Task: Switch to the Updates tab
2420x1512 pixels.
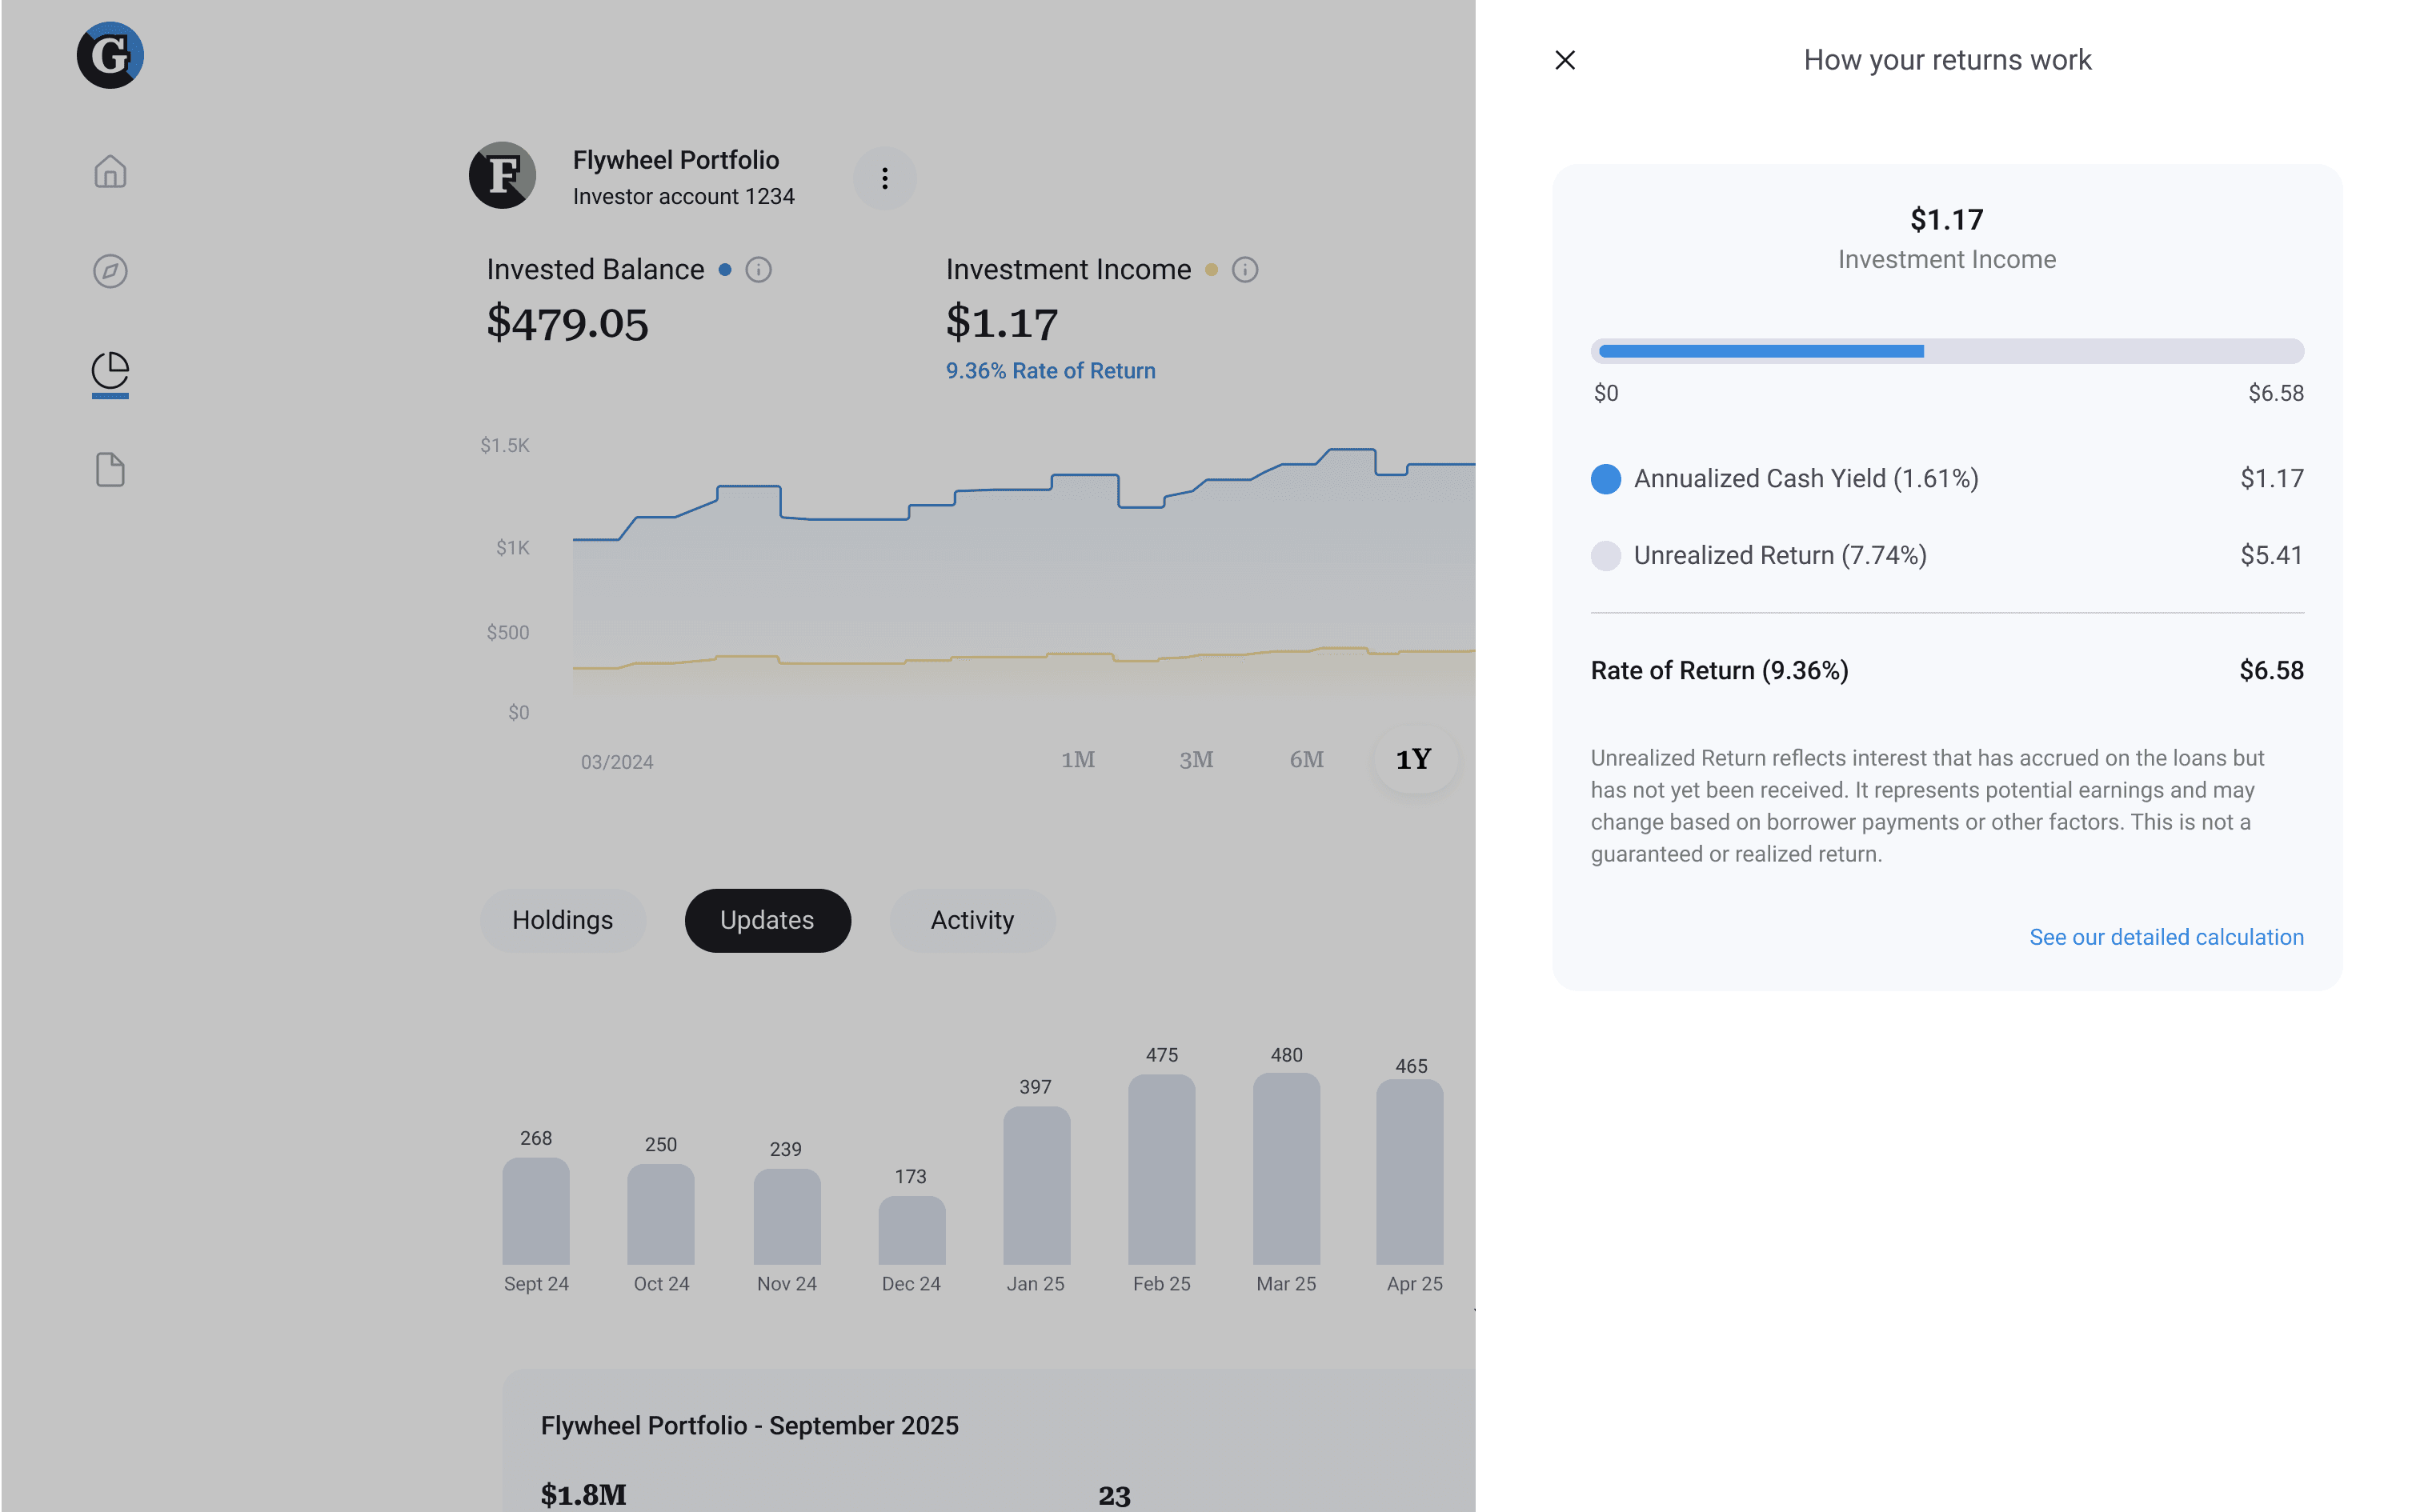Action: pos(767,920)
